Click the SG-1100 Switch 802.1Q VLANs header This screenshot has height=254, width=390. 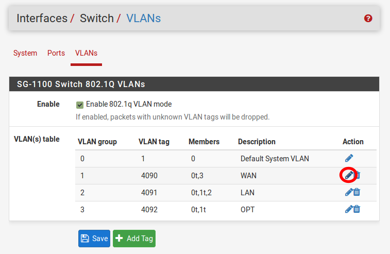click(x=81, y=84)
